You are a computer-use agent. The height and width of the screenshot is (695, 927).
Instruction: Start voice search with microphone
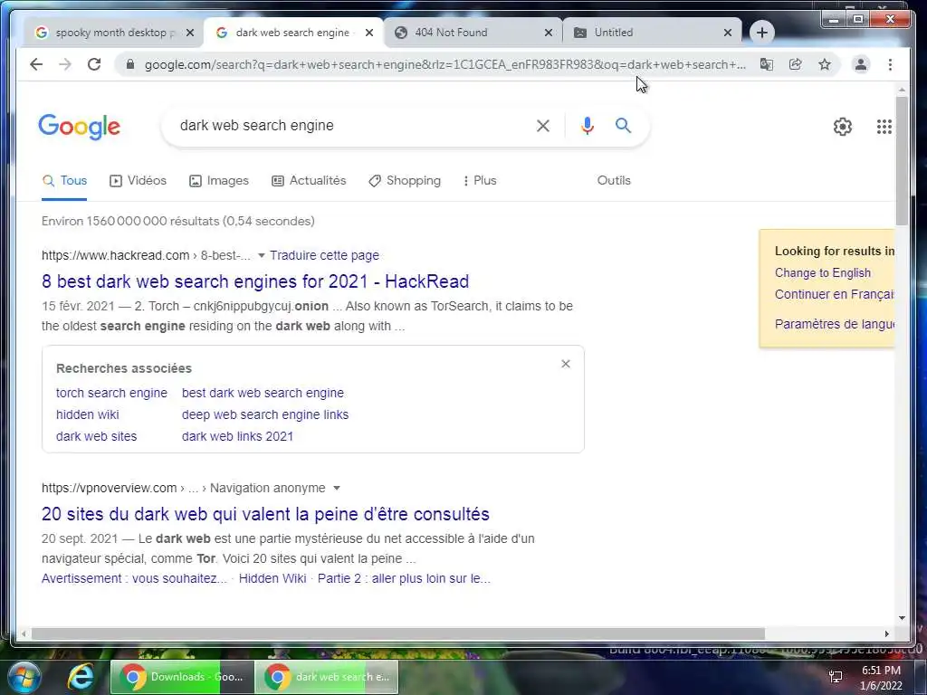point(587,125)
